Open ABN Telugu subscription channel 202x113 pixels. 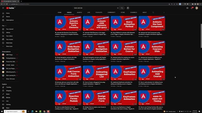(9, 55)
